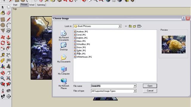Open the File name dropdown arrow

click(x=135, y=86)
